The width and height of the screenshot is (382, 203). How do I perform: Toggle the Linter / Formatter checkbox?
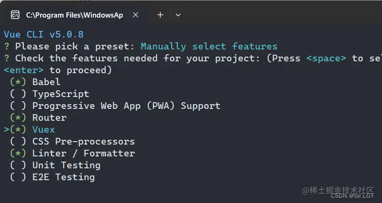coord(18,154)
